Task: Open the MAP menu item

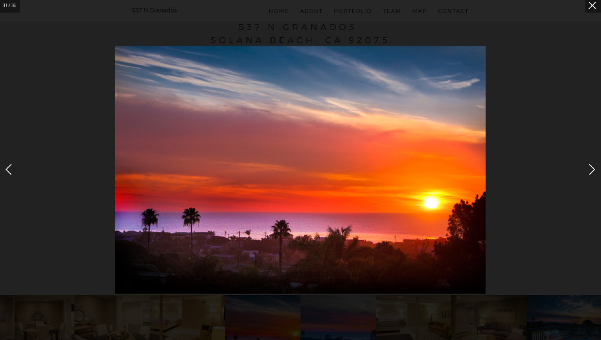Action: tap(419, 11)
